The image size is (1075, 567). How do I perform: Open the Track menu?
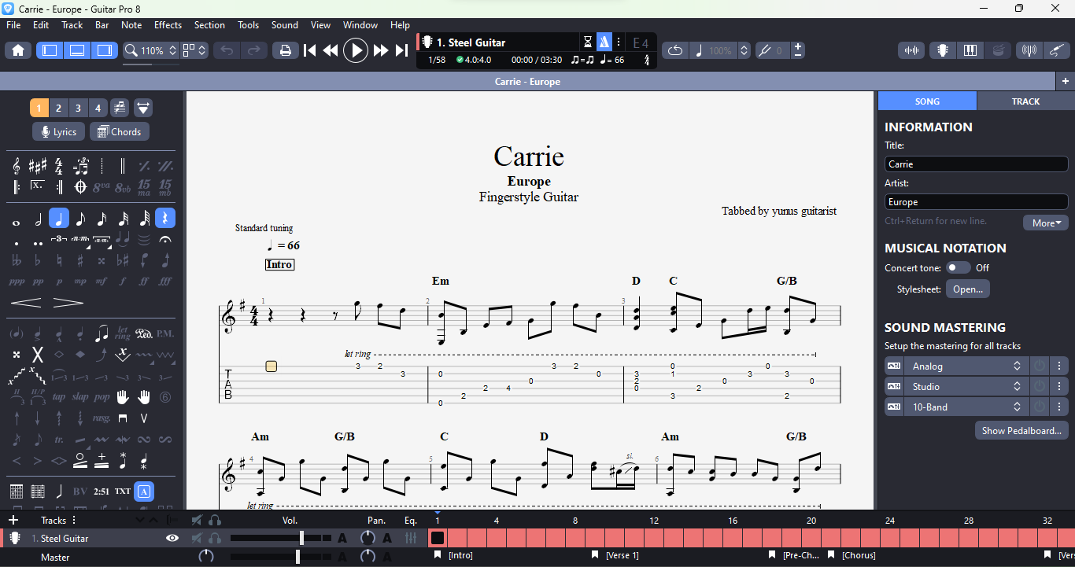pyautogui.click(x=72, y=25)
